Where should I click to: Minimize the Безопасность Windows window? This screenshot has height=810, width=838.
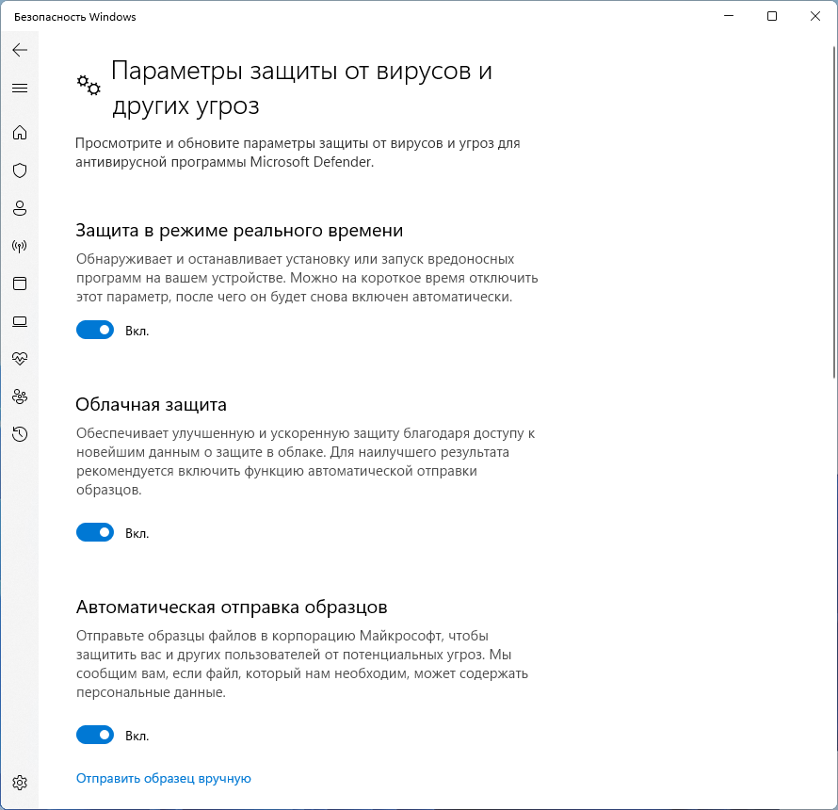tap(728, 16)
